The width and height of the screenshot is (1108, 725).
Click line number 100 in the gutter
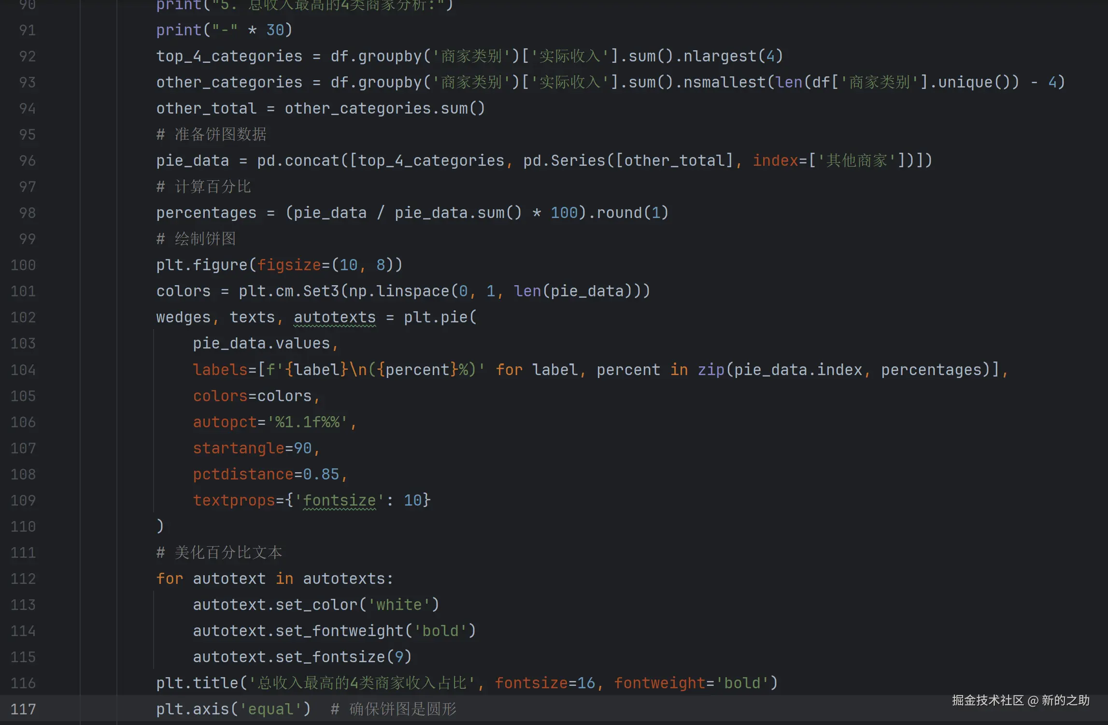pyautogui.click(x=23, y=265)
